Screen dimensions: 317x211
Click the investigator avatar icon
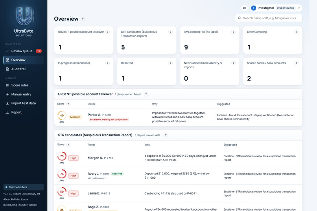click(253, 8)
